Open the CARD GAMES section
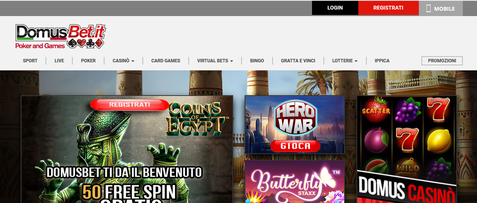 [166, 61]
